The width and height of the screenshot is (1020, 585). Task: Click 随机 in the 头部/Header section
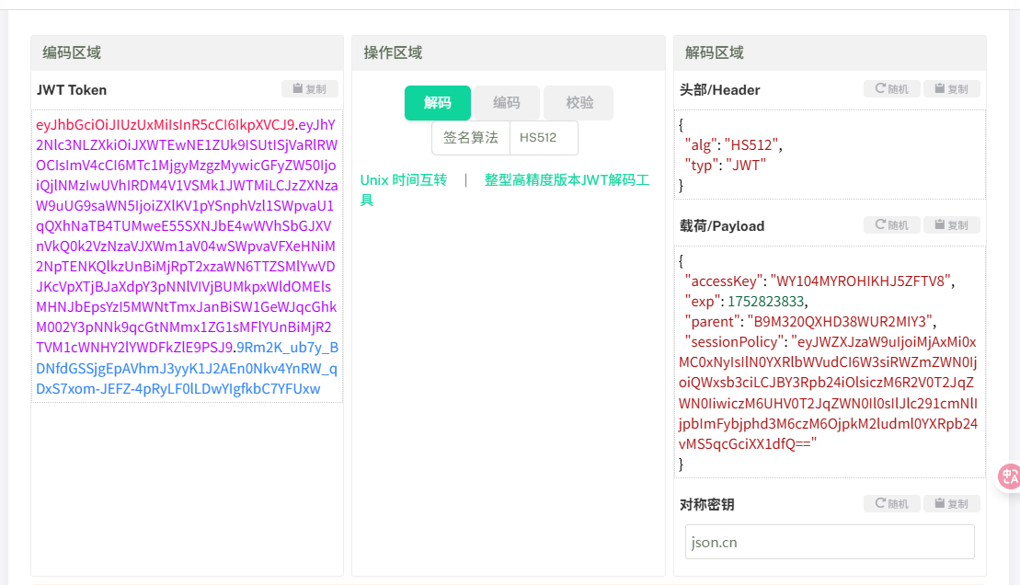(x=892, y=89)
